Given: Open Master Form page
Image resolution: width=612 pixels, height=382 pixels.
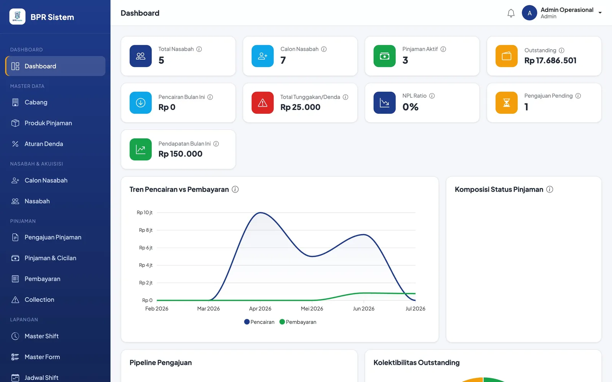Looking at the screenshot, I should coord(55,357).
